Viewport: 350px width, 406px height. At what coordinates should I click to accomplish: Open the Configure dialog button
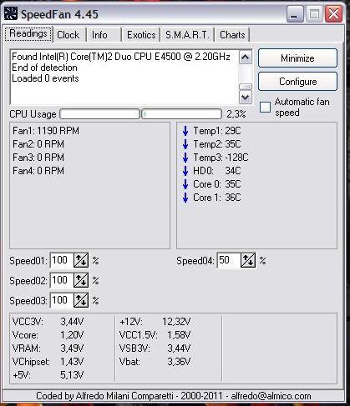point(297,82)
